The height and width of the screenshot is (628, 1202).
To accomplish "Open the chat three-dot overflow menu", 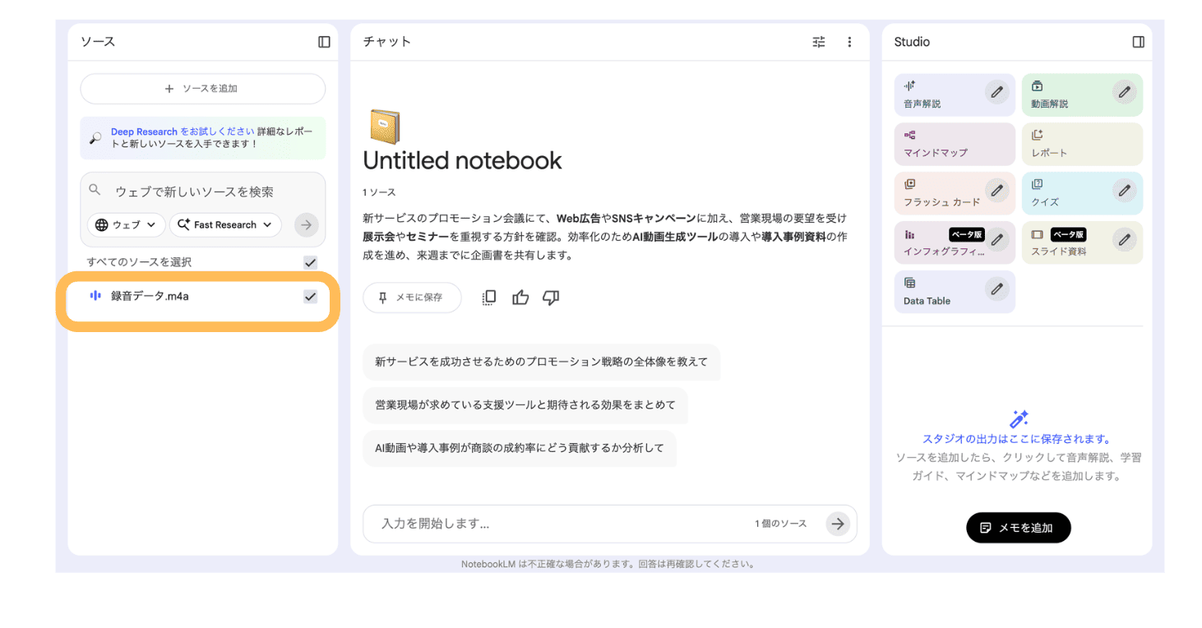I will (849, 42).
